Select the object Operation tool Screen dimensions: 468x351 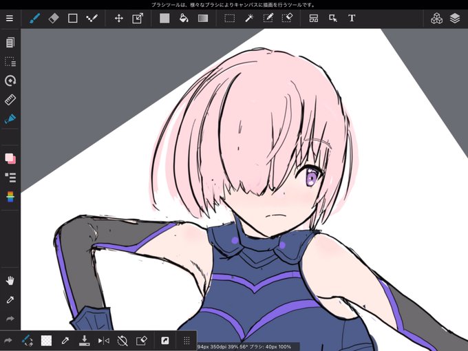[333, 18]
